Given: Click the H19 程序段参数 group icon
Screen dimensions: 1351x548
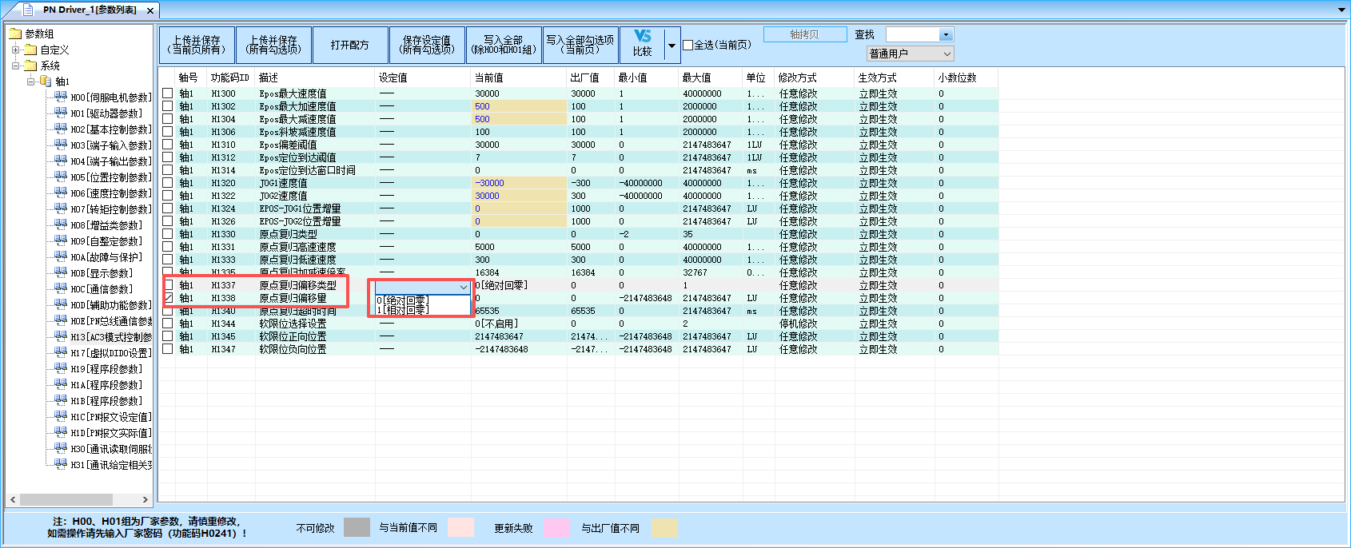Looking at the screenshot, I should point(61,367).
